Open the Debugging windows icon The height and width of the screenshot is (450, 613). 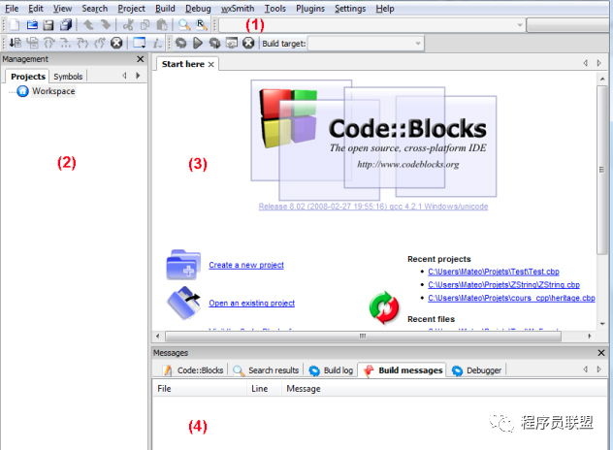tap(139, 43)
